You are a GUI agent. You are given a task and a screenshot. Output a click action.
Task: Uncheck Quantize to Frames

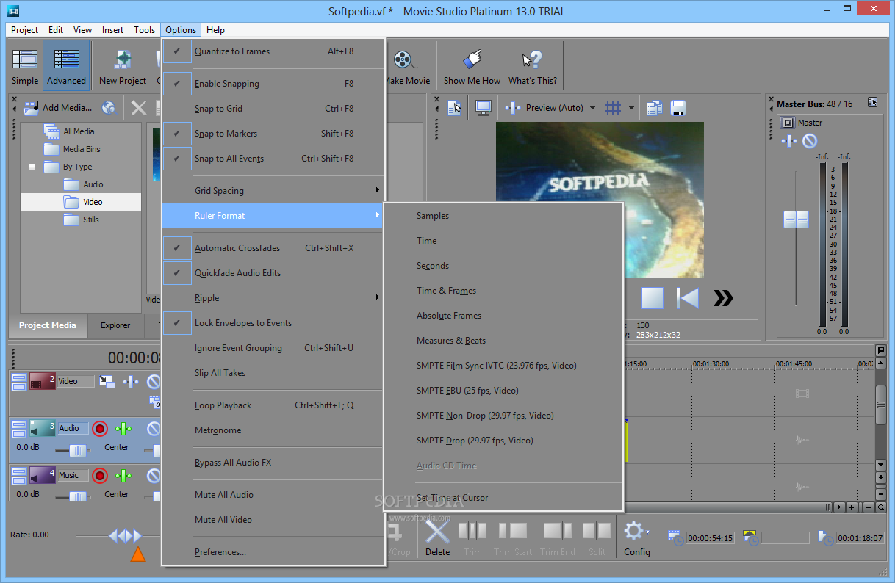point(274,51)
